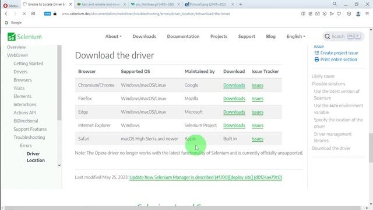Open Errors in sidebar
This screenshot has height=210, width=373.
point(26,145)
